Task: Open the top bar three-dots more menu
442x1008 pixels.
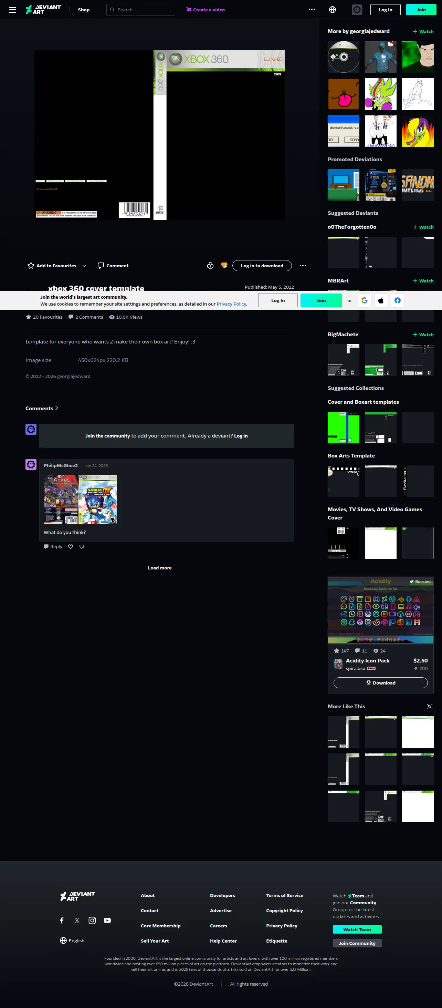Action: (x=312, y=9)
